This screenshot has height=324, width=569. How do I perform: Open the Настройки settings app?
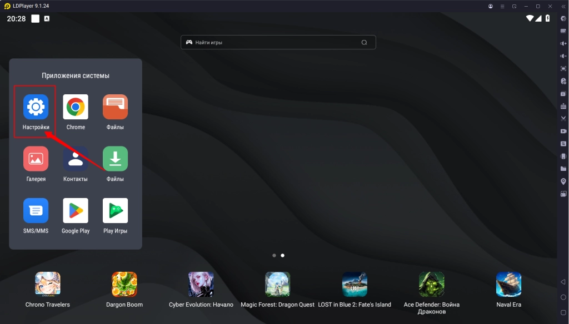36,107
